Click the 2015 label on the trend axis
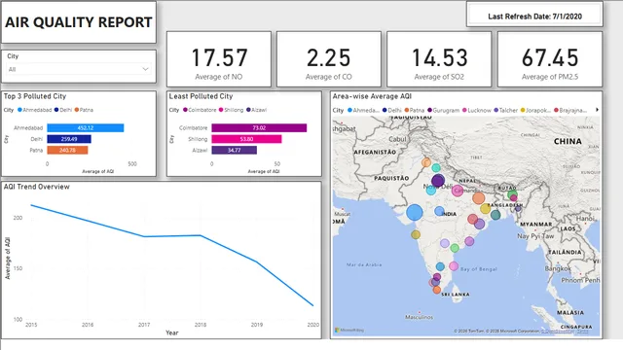The width and height of the screenshot is (623, 350). 31,325
